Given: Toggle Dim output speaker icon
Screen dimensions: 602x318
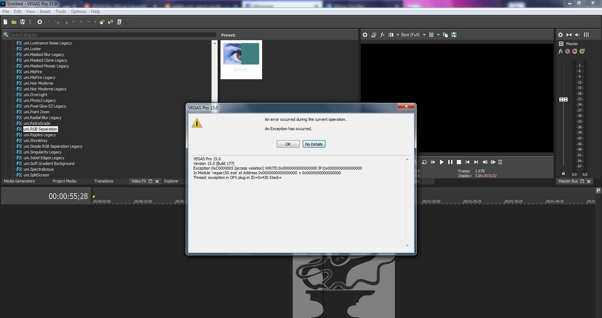Looking at the screenshot, I should point(578,35).
